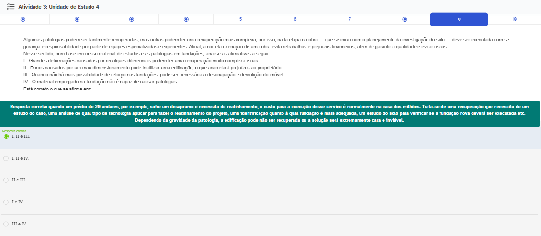Click the green 'Resposta correta' feedback banner
Screen dimensions: 541x236
(x=270, y=113)
